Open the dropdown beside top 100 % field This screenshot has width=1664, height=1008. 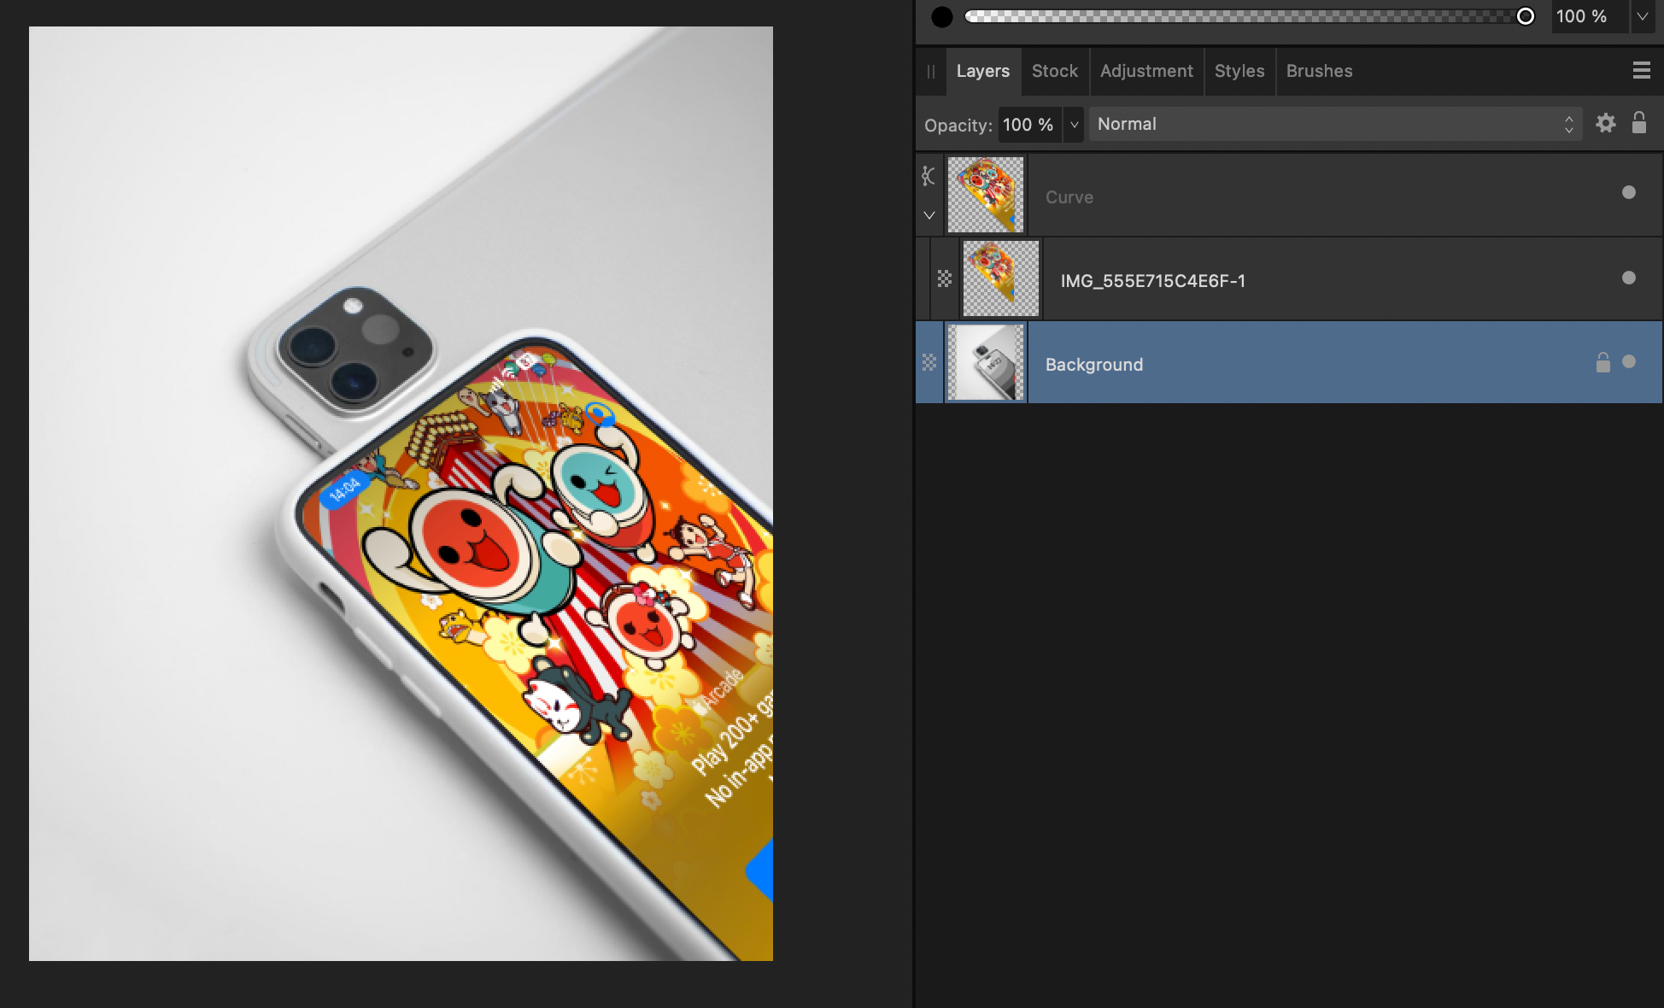1642,16
